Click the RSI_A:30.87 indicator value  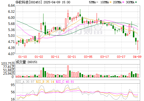tap(25, 82)
